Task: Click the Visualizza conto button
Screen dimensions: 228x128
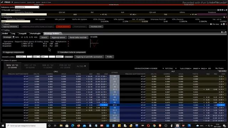Action: pyautogui.click(x=96, y=27)
